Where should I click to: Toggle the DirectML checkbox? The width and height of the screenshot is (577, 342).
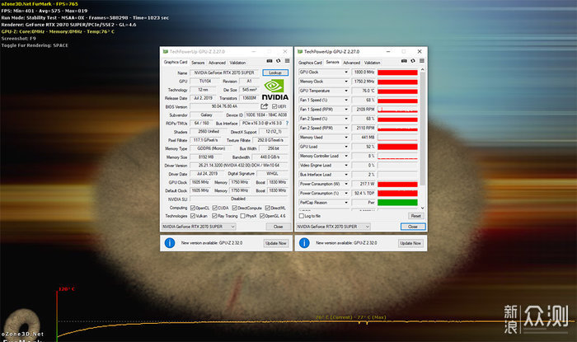coord(268,208)
